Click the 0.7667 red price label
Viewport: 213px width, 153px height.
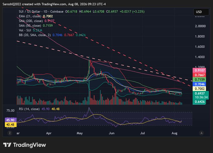199,75
